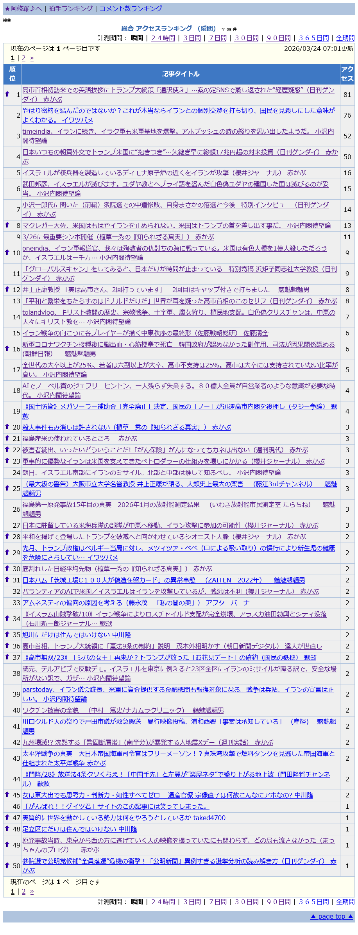Open the rank 21 福島産米 article
The width and height of the screenshot is (358, 935).
pyautogui.click(x=79, y=439)
